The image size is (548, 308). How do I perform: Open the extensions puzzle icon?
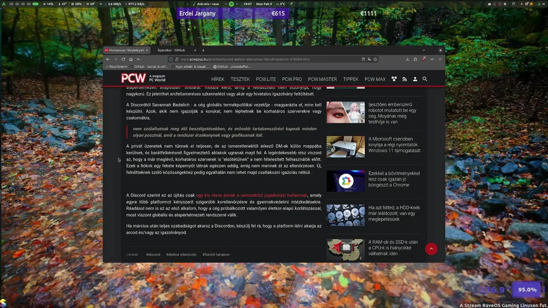(415, 59)
